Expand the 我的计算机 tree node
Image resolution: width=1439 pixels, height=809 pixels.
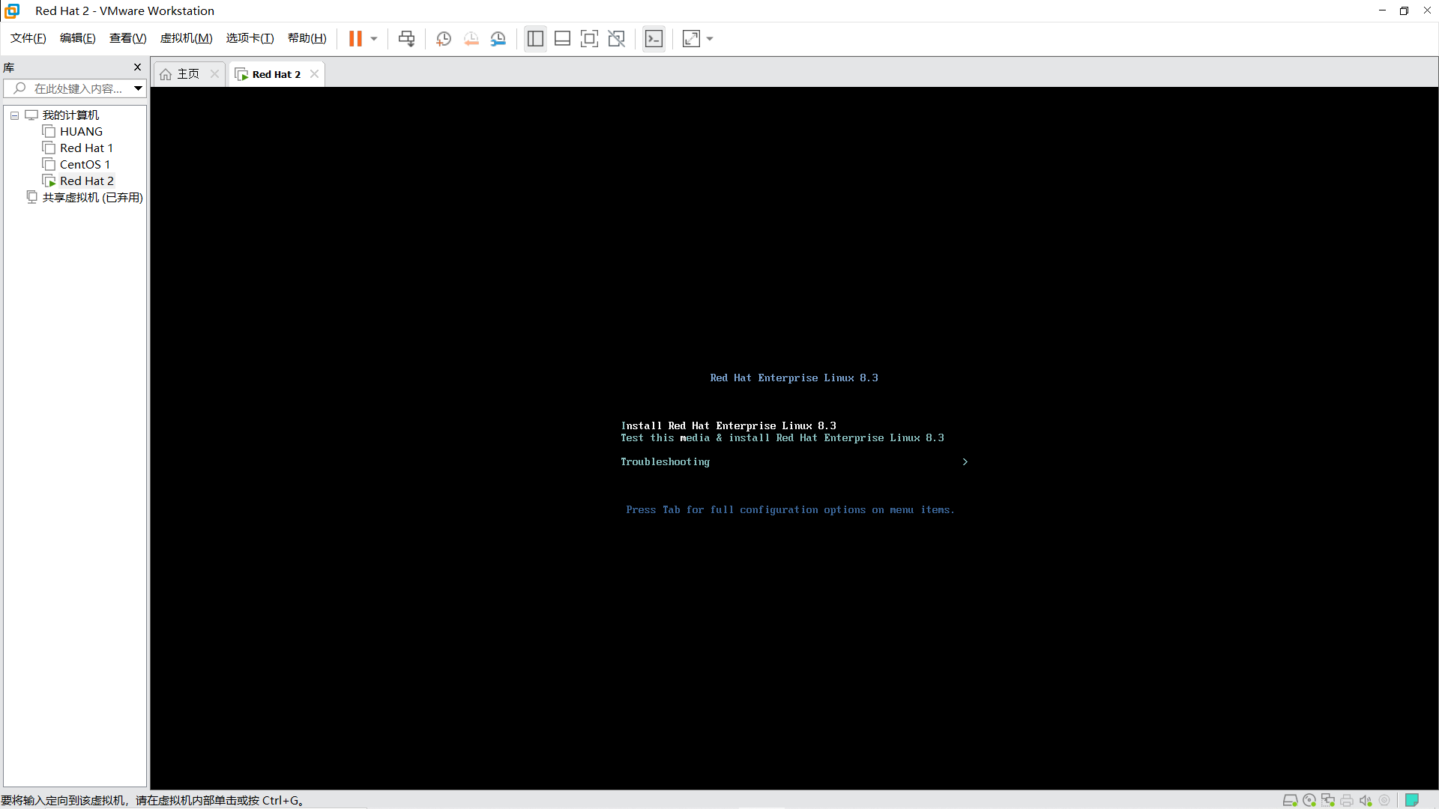pos(16,115)
